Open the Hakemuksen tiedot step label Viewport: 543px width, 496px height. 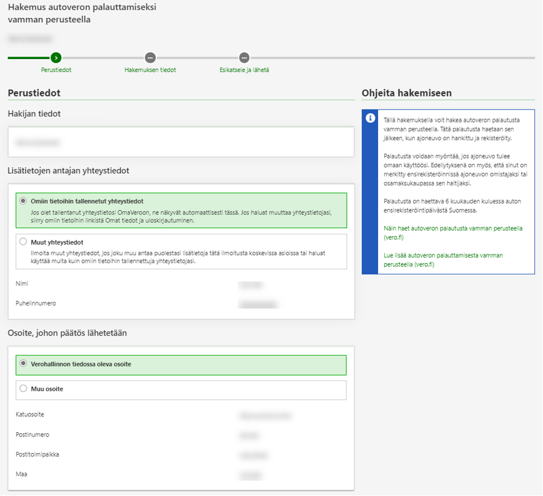[x=150, y=70]
